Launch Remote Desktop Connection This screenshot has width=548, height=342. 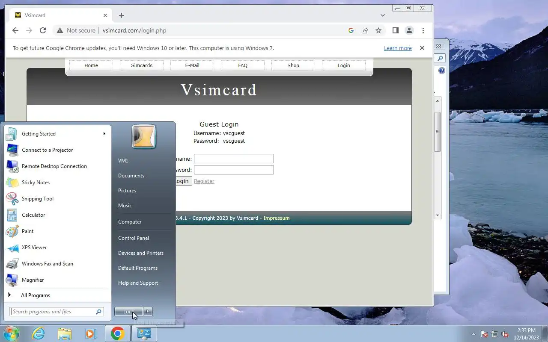(57, 166)
